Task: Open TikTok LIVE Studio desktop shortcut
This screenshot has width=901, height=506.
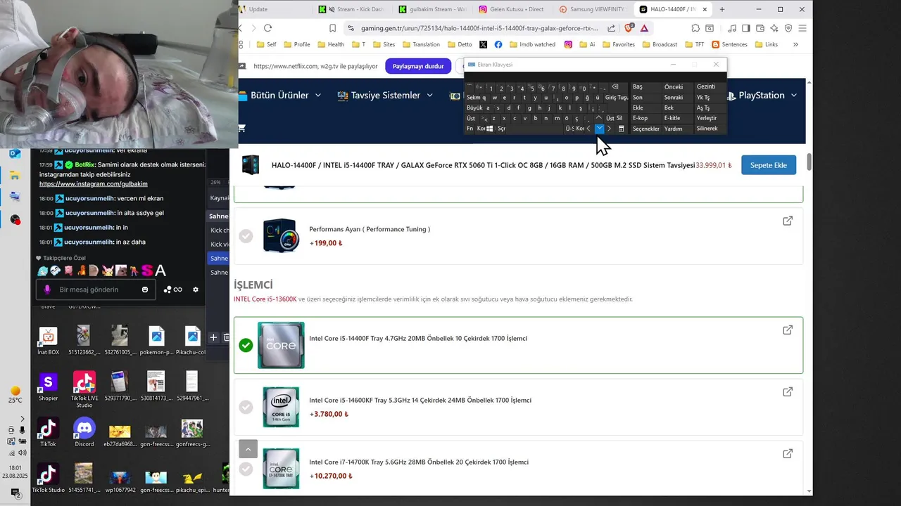Action: (84, 389)
